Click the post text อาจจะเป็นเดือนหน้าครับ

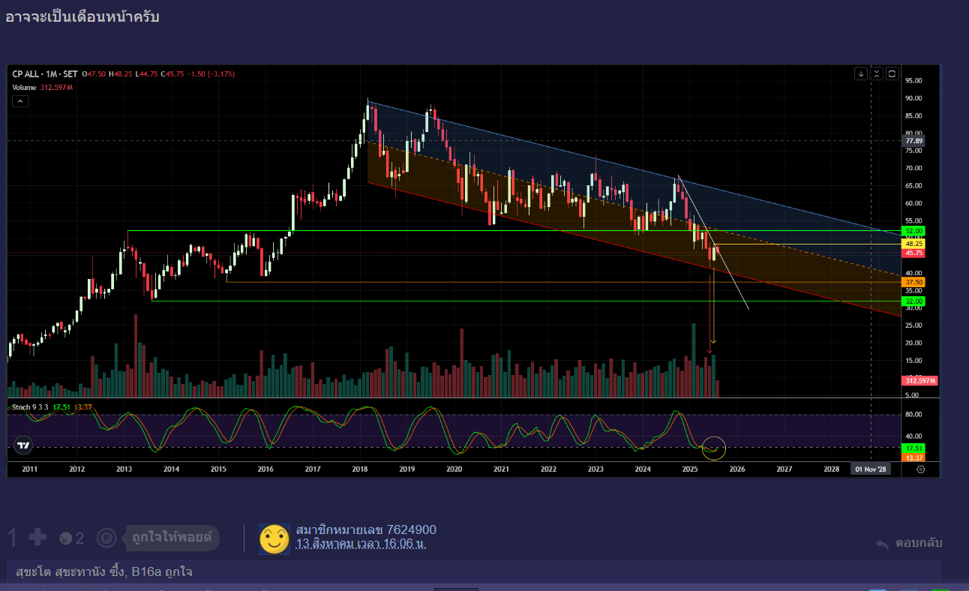pyautogui.click(x=82, y=17)
